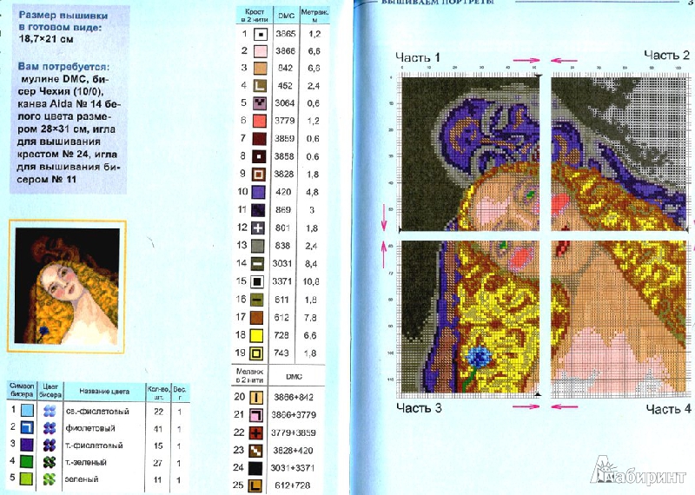Screen dimensions: 695x495
Task: Click DMC code '869' in the legend
Action: pos(283,209)
